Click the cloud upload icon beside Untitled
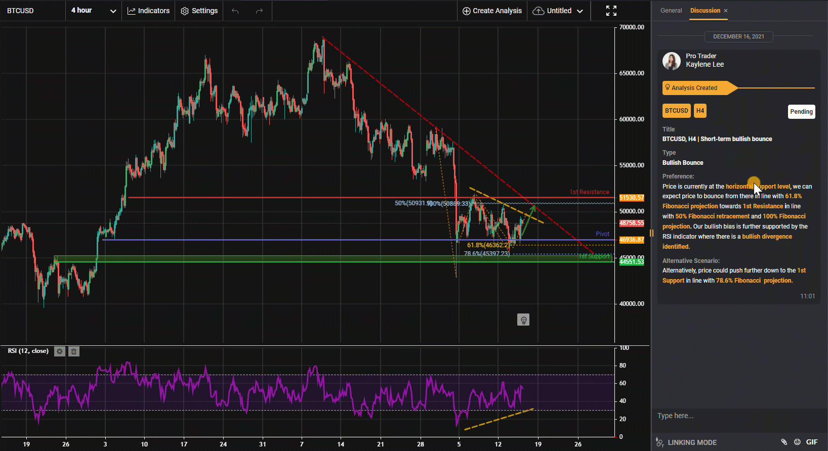Viewport: 828px width, 451px height. 539,11
